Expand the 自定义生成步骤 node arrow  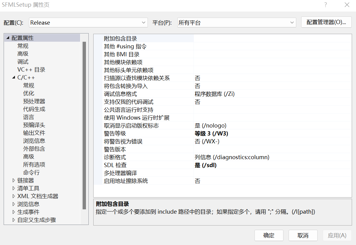click(14, 220)
